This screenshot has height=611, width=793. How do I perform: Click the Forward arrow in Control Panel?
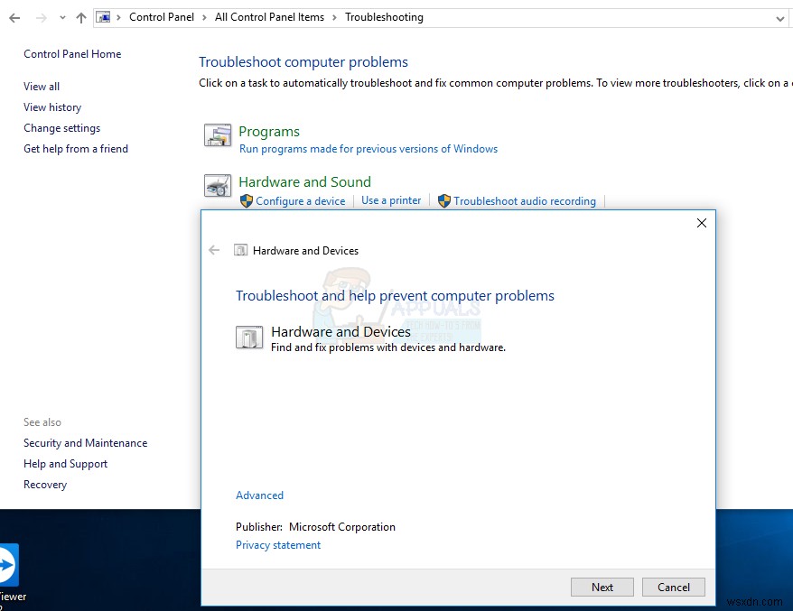pos(42,18)
